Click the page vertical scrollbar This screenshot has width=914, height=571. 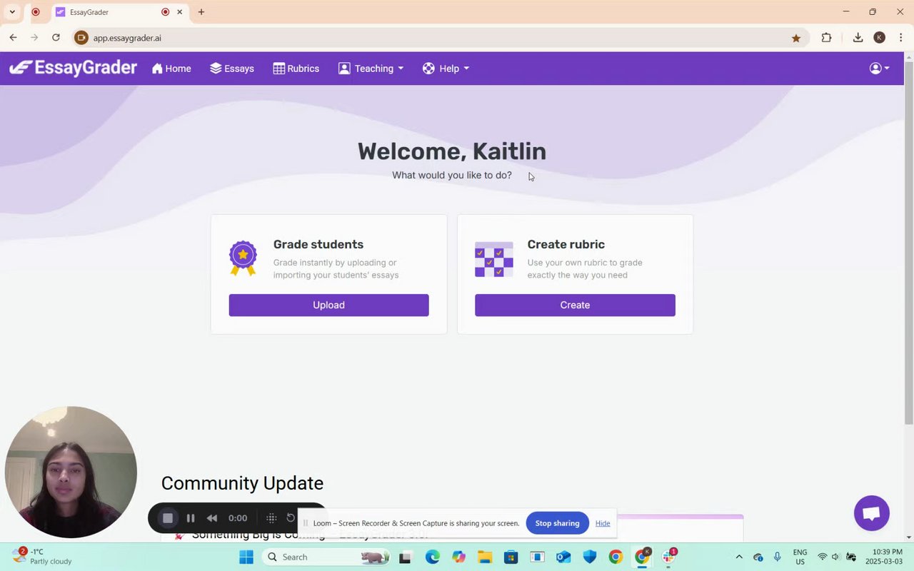click(908, 243)
